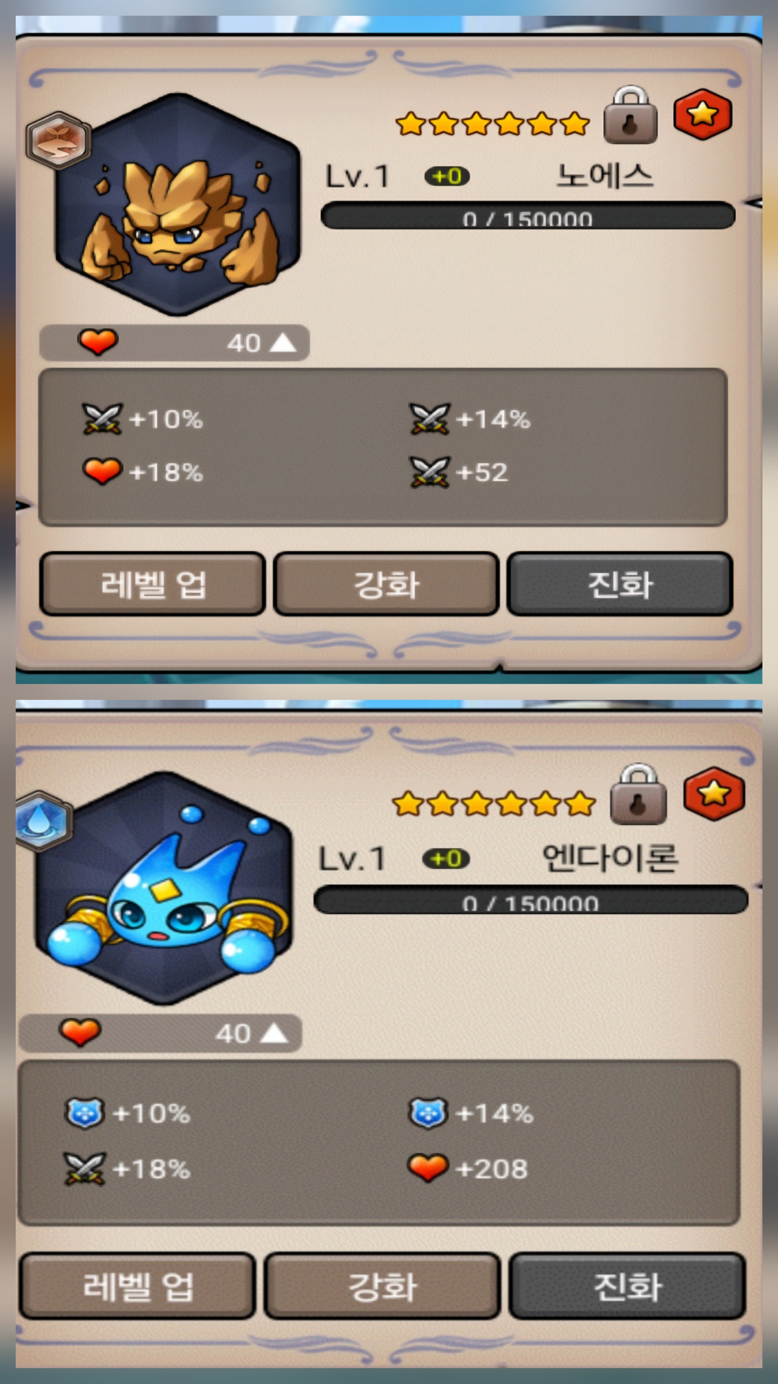
Task: Open 진화 for 노에스
Action: 620,584
